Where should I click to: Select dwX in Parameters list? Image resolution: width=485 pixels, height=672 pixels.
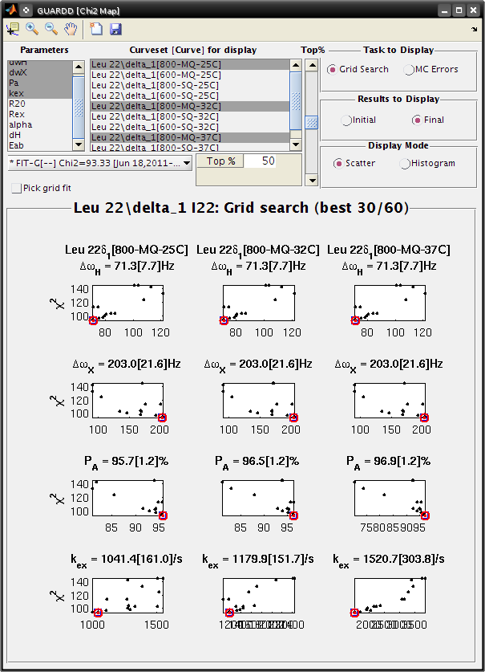coord(40,72)
